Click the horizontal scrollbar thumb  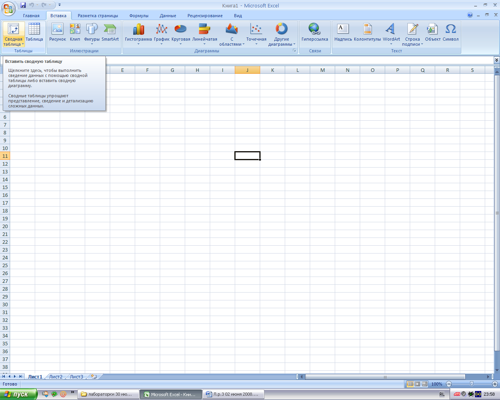point(385,377)
